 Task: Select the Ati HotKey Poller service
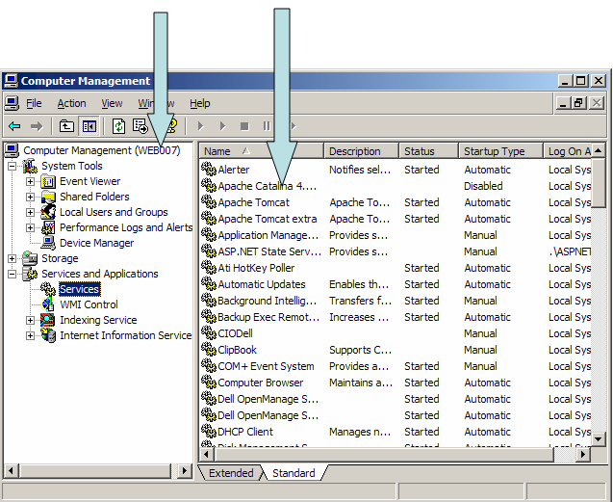click(256, 268)
